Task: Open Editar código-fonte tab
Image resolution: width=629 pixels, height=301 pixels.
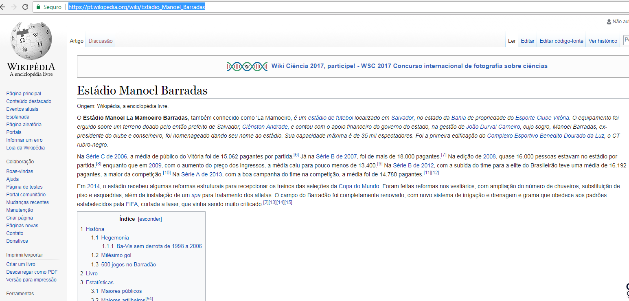Action: click(x=561, y=41)
